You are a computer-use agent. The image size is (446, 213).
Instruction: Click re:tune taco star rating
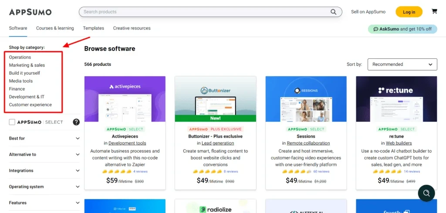click(x=387, y=172)
